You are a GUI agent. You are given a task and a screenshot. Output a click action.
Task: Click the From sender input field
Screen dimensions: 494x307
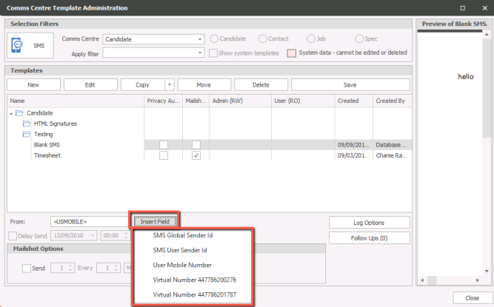pos(89,221)
